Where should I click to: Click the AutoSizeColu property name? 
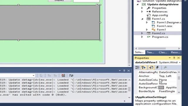tap(148, 80)
